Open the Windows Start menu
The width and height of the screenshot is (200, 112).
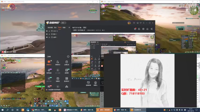tap(2, 110)
